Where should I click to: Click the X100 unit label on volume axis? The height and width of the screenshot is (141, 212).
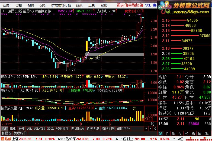tap(149, 119)
